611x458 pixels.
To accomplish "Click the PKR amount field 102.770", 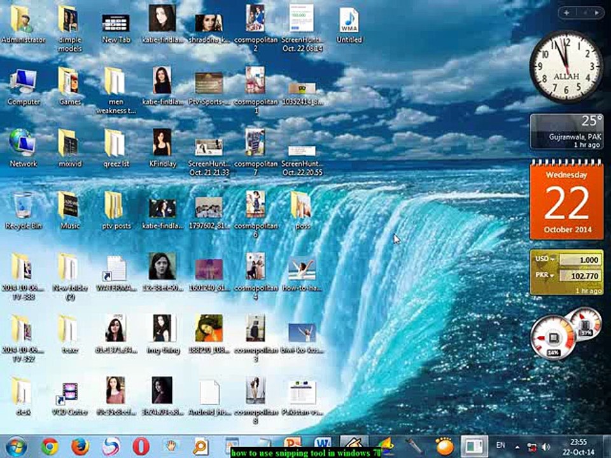I will click(x=580, y=275).
